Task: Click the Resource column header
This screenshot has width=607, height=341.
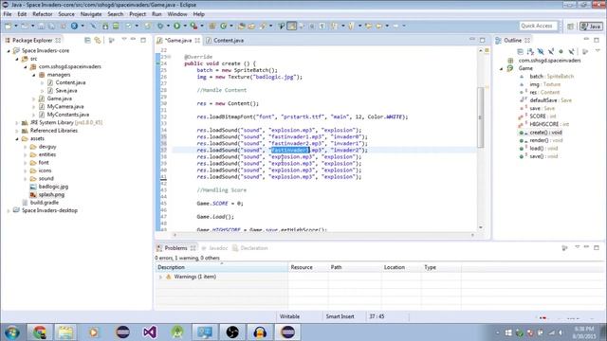Action: pos(308,267)
